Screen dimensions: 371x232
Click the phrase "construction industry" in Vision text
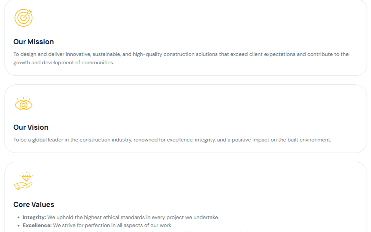pyautogui.click(x=105, y=140)
